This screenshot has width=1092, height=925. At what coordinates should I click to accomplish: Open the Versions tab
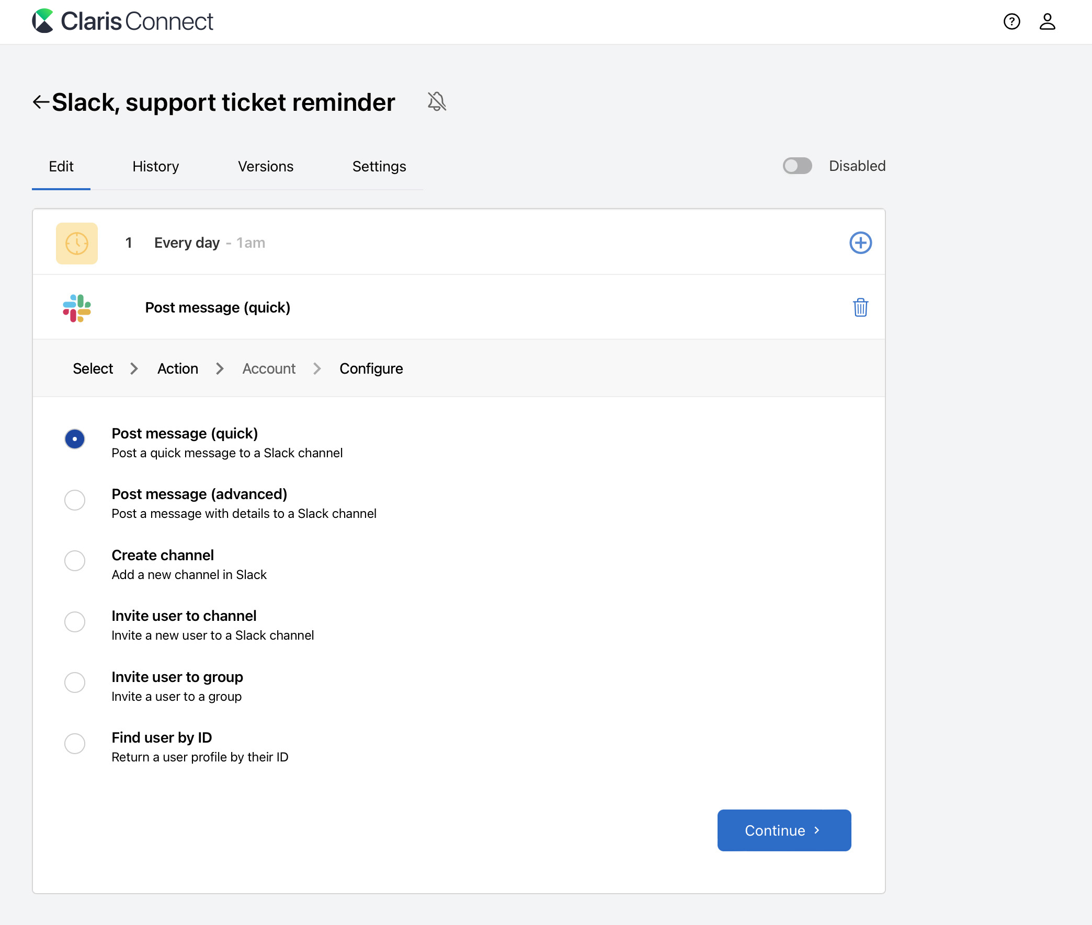(x=266, y=167)
